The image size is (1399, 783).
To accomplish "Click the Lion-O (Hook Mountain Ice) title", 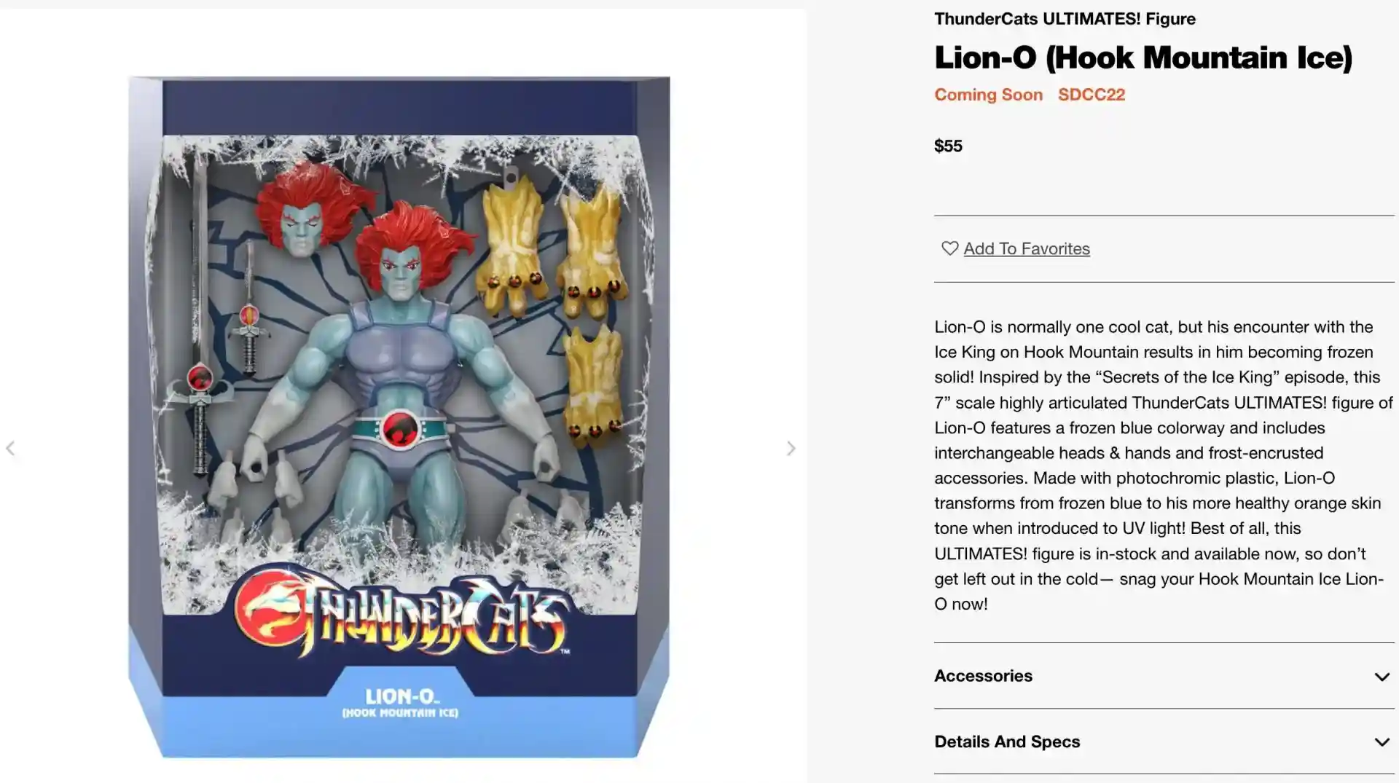I will (1143, 58).
